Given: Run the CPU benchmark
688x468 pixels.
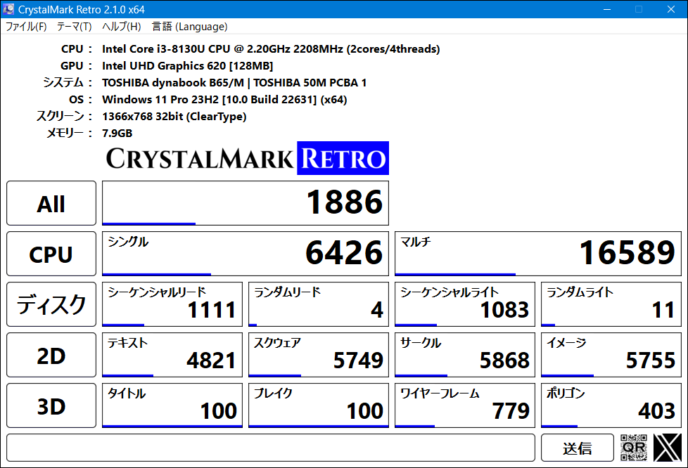Looking at the screenshot, I should (x=51, y=254).
